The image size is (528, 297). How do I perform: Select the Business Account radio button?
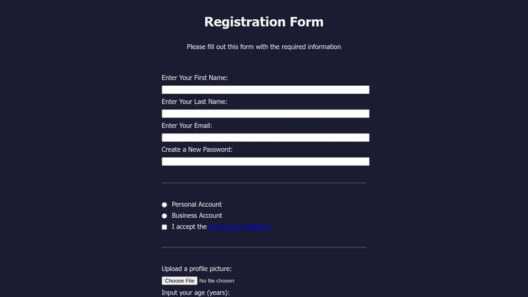(164, 216)
